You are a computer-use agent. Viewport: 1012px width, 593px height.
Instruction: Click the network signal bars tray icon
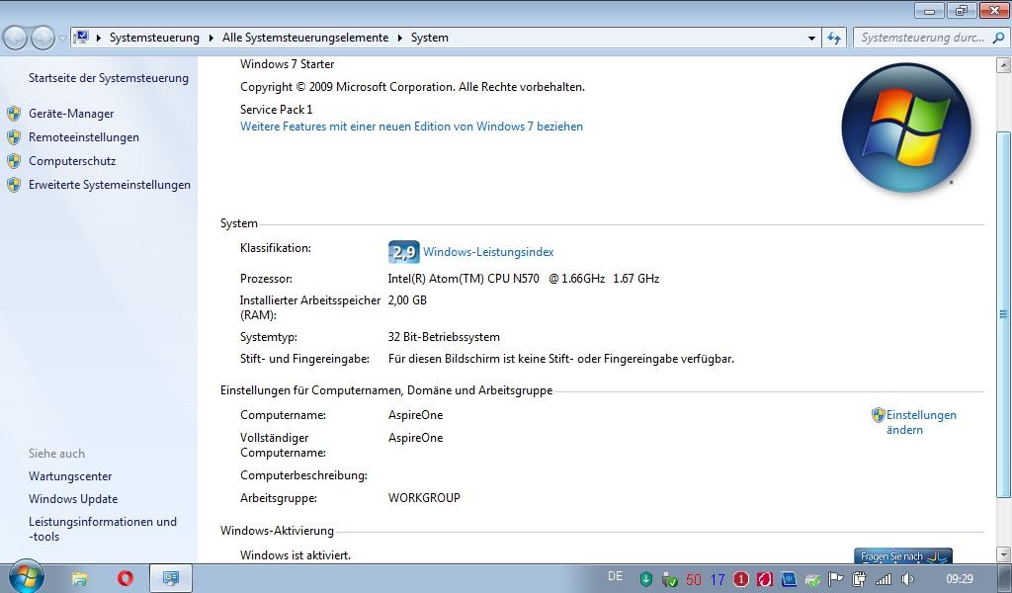883,579
